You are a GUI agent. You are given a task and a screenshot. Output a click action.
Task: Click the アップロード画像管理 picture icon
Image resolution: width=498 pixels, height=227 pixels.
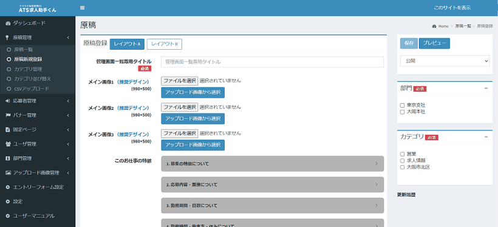pos(9,173)
